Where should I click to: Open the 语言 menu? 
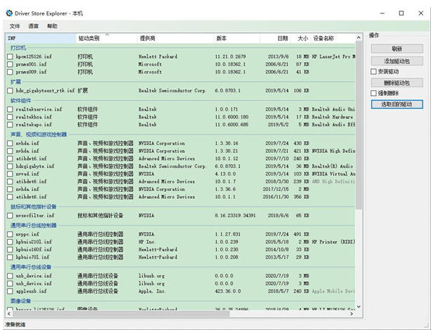coord(33,26)
